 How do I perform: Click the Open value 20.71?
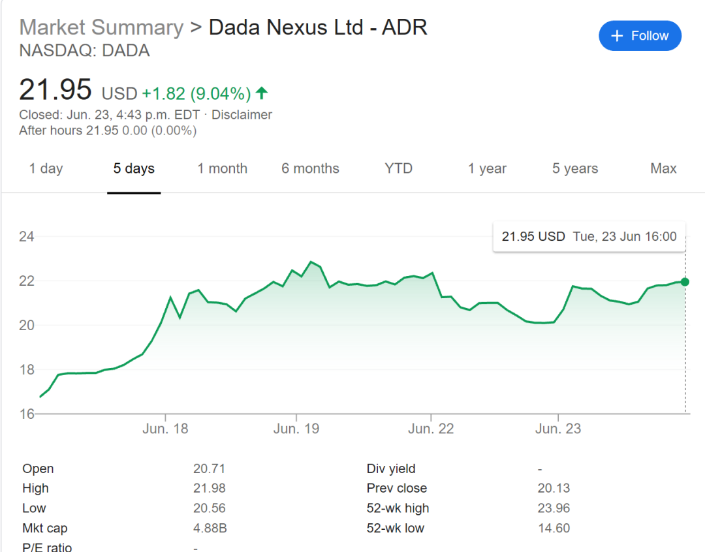209,468
